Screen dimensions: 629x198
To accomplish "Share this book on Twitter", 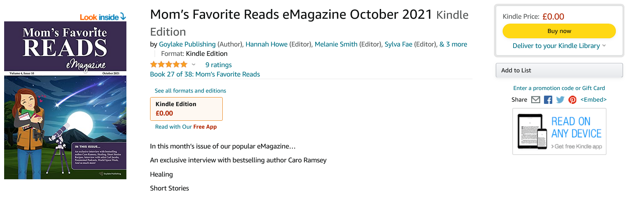I will [x=560, y=100].
